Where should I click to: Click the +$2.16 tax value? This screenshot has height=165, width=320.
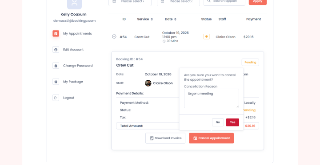[x=250, y=118]
